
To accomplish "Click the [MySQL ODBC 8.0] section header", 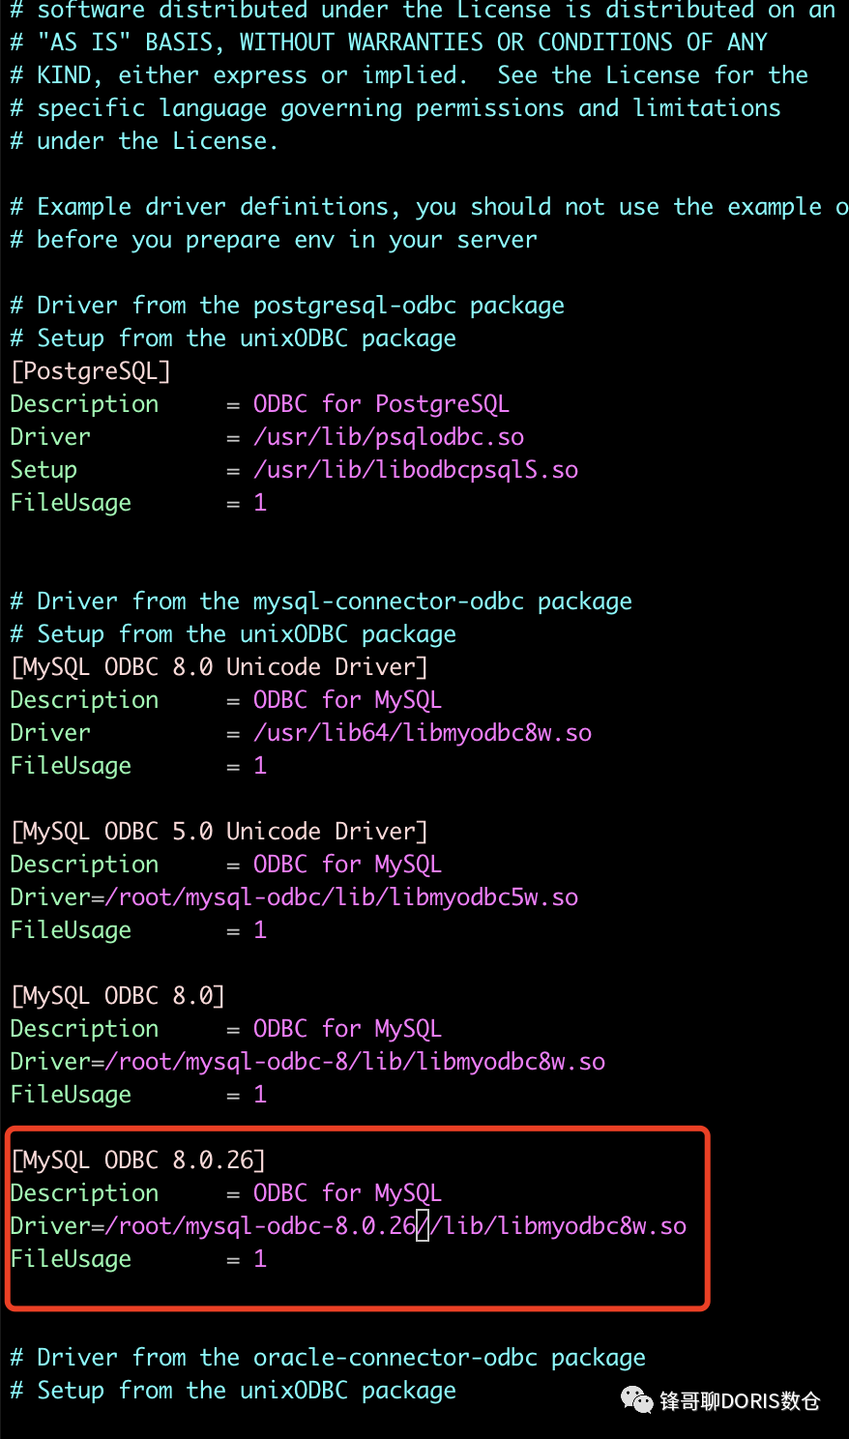I will 117,996.
